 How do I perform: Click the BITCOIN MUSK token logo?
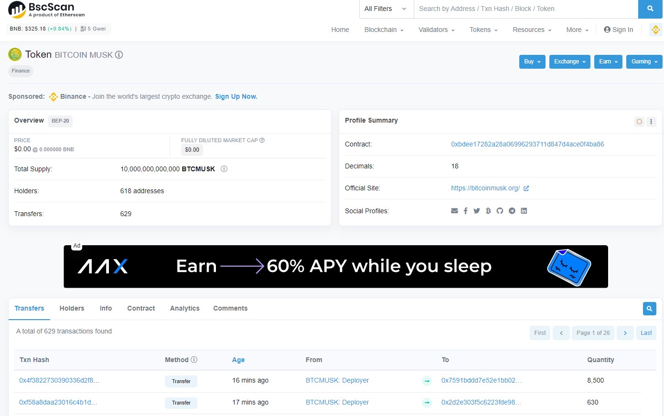coord(15,54)
